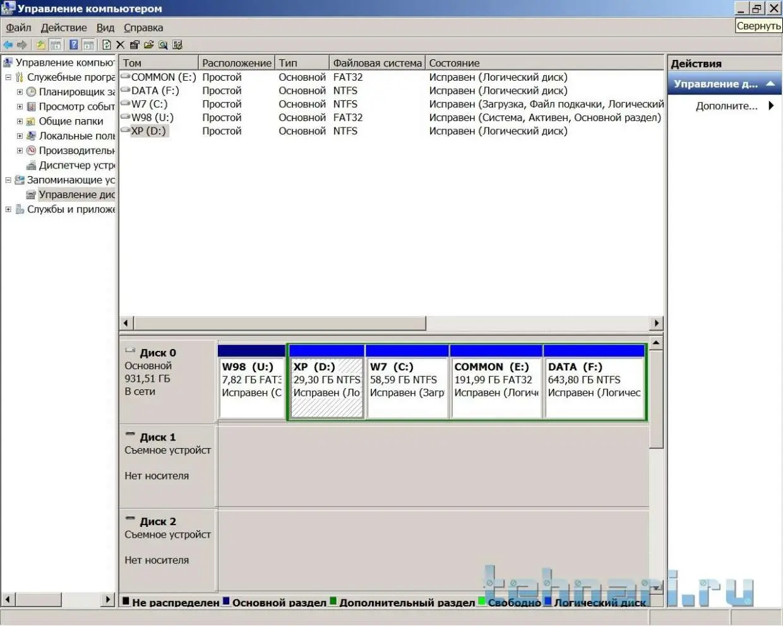Expand Просмотр событий node
Image resolution: width=783 pixels, height=626 pixels.
coord(20,107)
